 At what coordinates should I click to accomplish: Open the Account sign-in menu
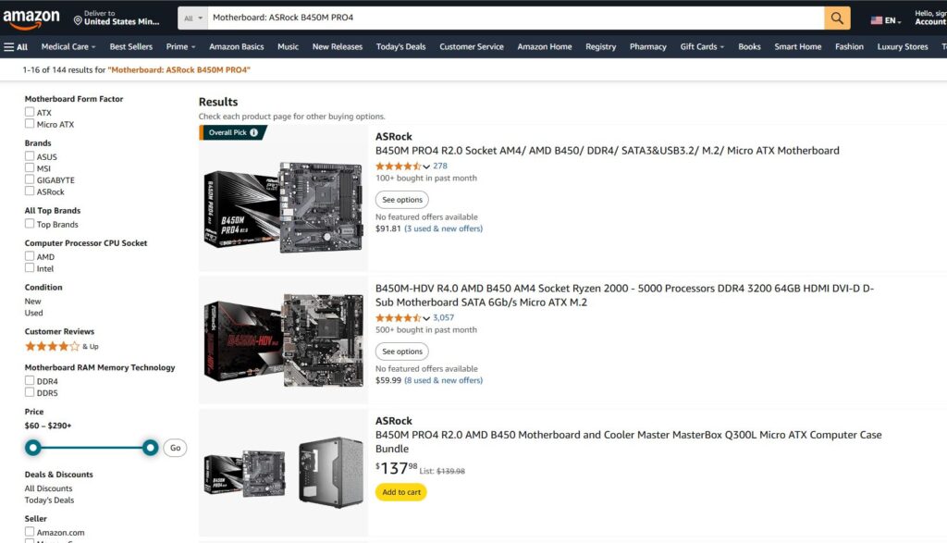coord(930,18)
